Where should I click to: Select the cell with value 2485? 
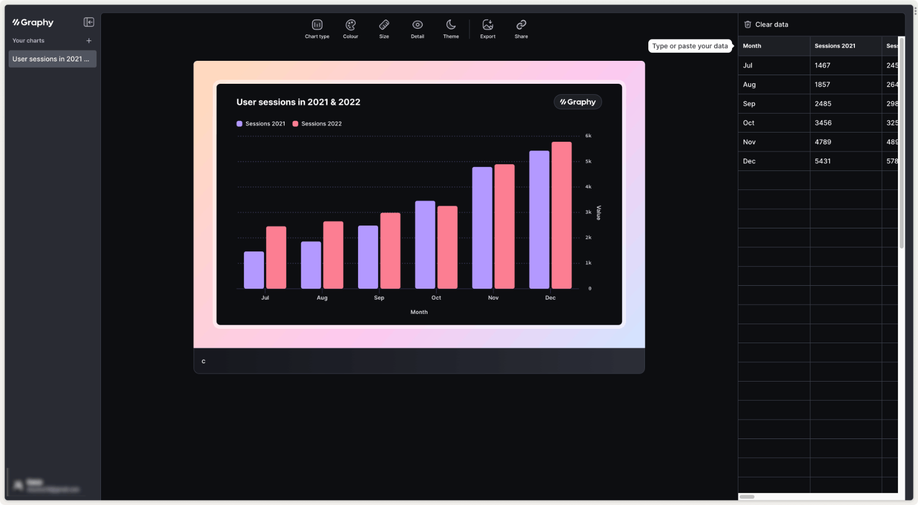pos(846,104)
